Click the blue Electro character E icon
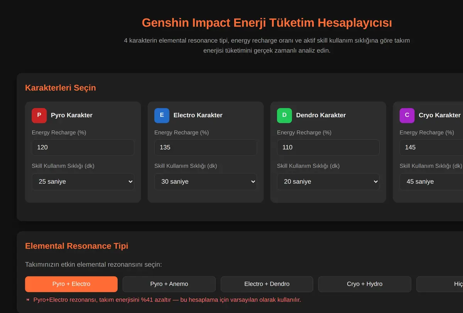463x313 pixels. click(162, 115)
